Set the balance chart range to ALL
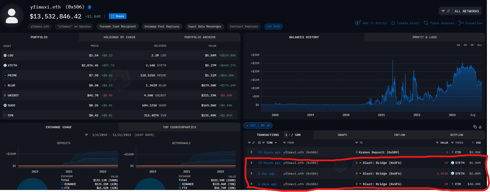Image resolution: width=490 pixels, height=192 pixels. click(479, 45)
